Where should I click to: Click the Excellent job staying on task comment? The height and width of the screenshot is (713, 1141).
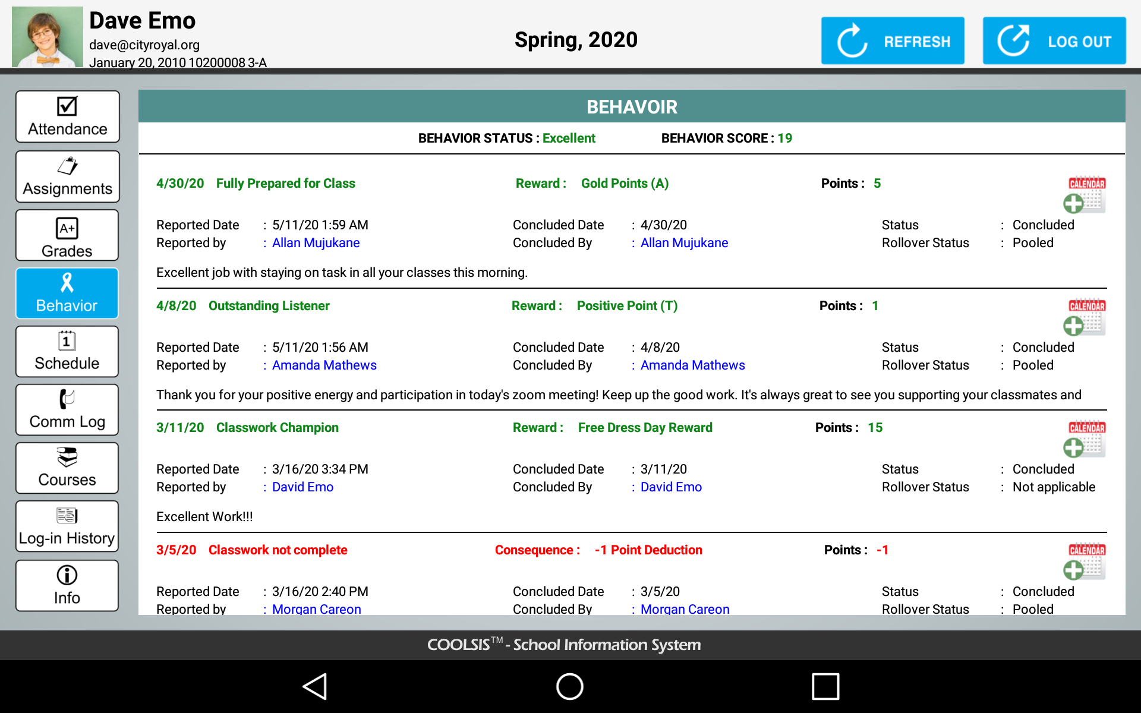click(x=342, y=273)
